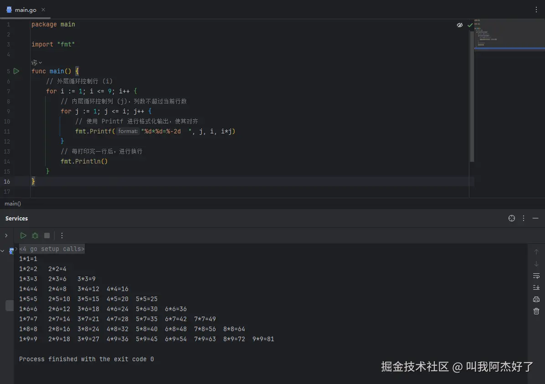545x384 pixels.
Task: Click console output 5*5=25
Action: [146, 299]
